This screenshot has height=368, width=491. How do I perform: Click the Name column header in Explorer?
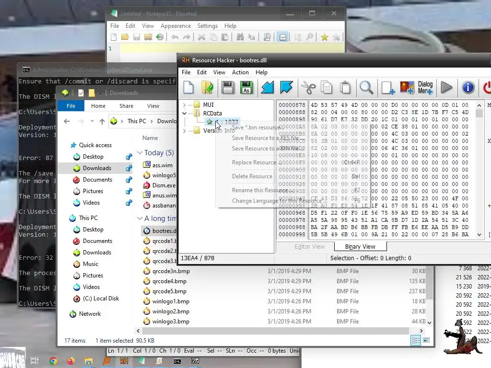(150, 138)
